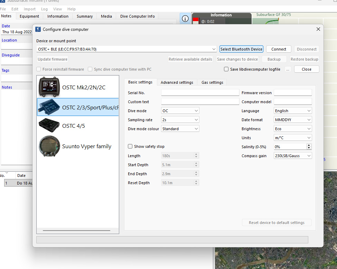Screen dimensions: 337x269
Task: Open the Help menu
Action: click(x=71, y=9)
